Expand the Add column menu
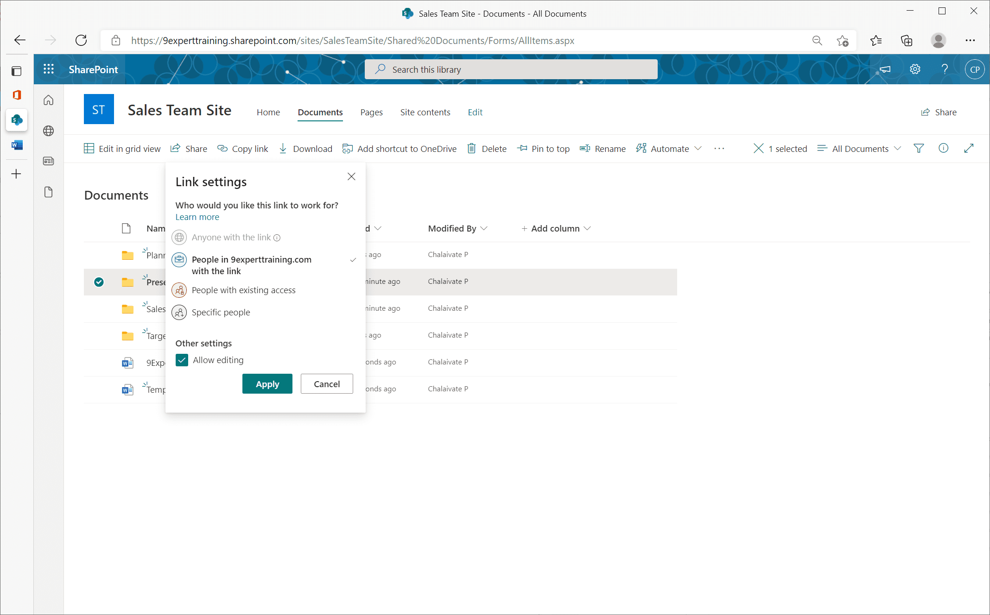The width and height of the screenshot is (990, 615). 556,228
